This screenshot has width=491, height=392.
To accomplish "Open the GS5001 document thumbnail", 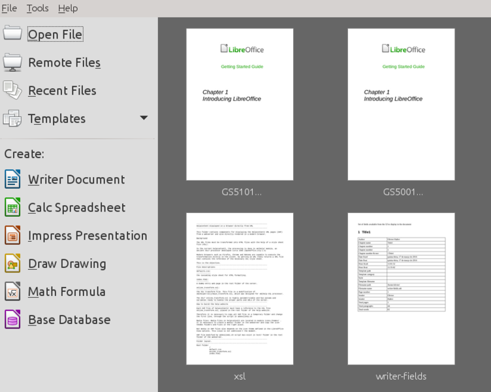I will [401, 105].
